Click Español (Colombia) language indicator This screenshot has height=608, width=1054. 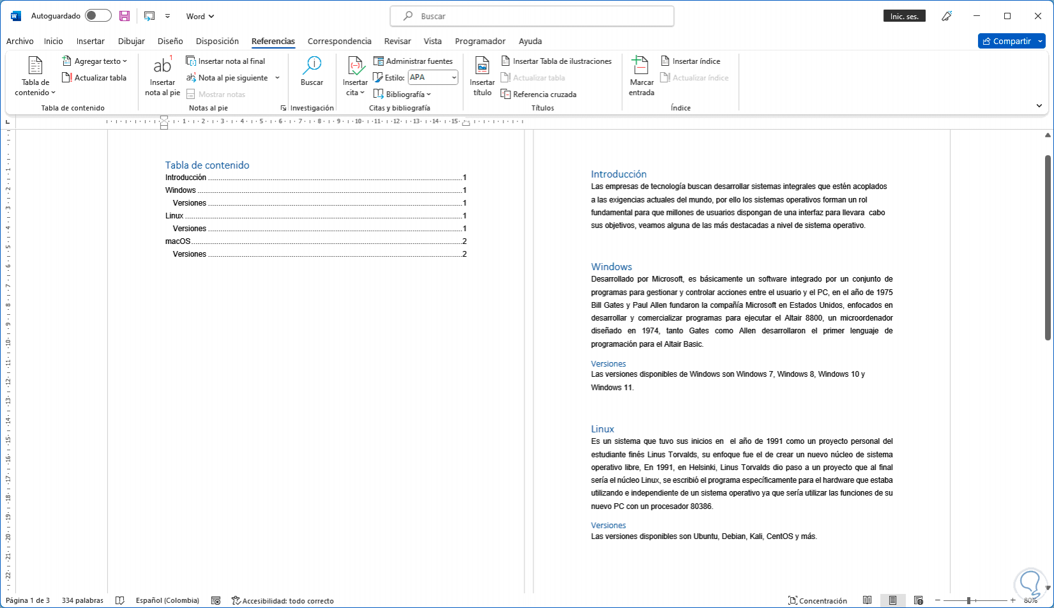167,600
